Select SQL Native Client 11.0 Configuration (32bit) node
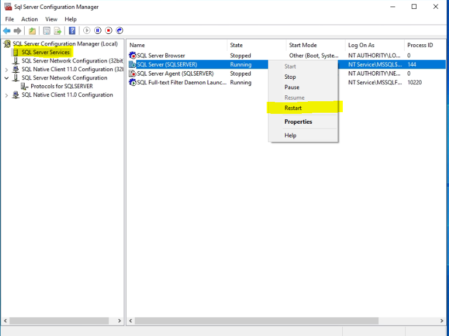The width and height of the screenshot is (449, 336). pos(72,69)
